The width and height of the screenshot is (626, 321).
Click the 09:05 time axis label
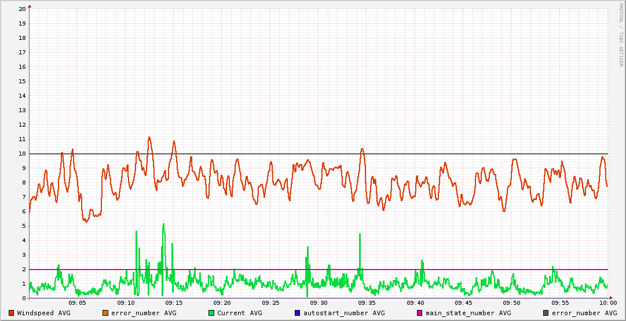click(78, 302)
